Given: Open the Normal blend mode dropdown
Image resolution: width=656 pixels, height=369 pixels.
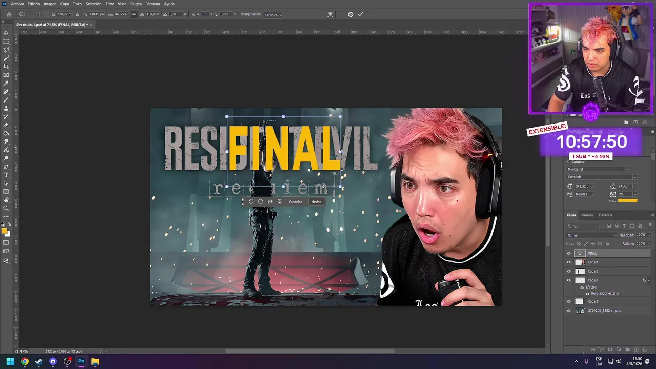Looking at the screenshot, I should point(591,235).
